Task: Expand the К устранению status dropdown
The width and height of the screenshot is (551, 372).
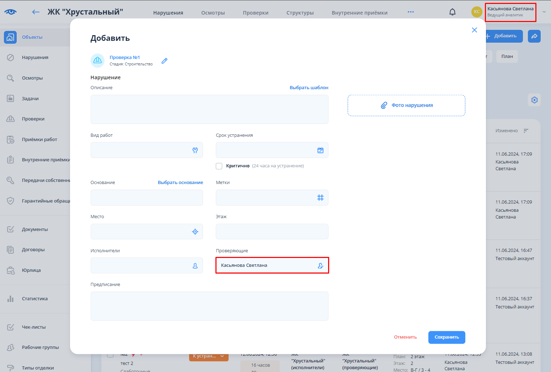Action: point(222,356)
